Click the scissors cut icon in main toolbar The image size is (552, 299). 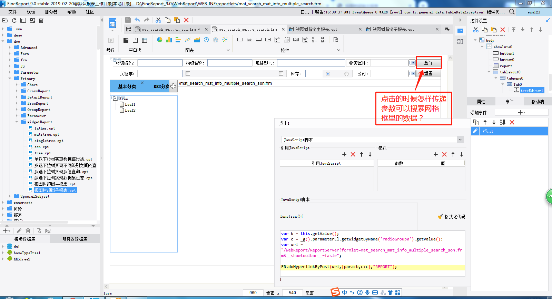coord(158,20)
